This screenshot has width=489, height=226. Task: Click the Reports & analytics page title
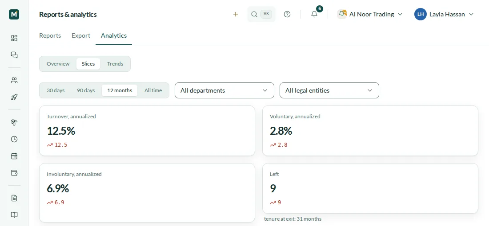pyautogui.click(x=68, y=14)
